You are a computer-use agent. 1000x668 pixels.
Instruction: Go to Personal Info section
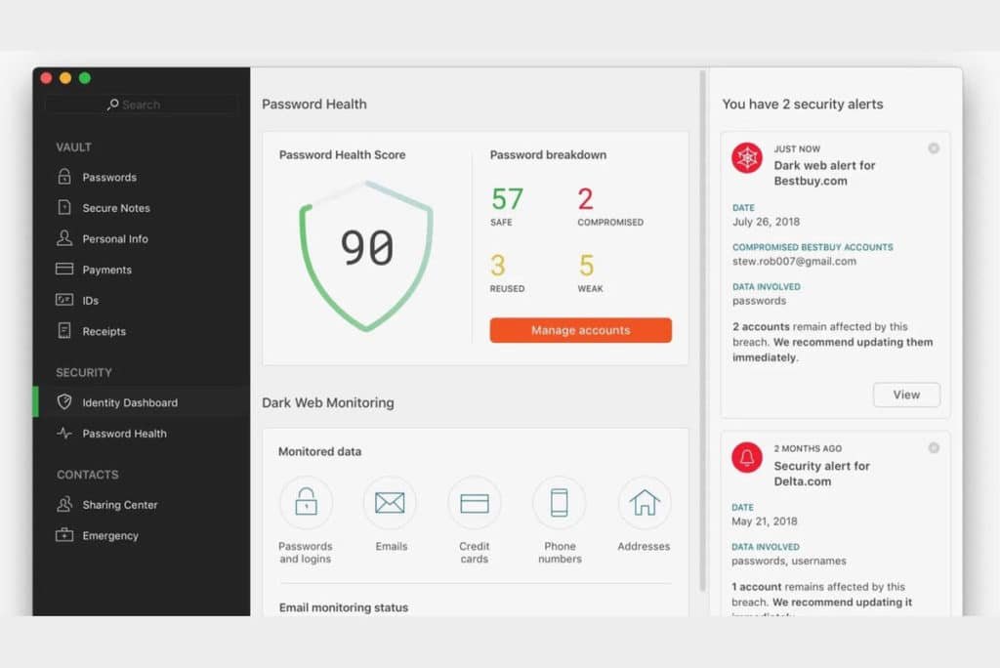(x=114, y=239)
